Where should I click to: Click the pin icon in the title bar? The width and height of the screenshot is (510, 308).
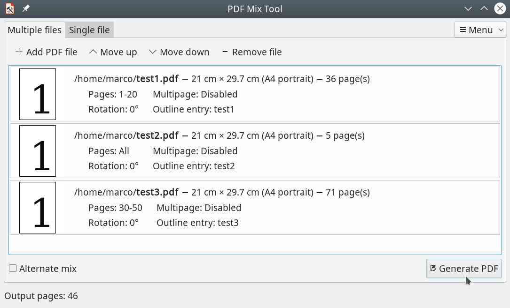point(26,8)
